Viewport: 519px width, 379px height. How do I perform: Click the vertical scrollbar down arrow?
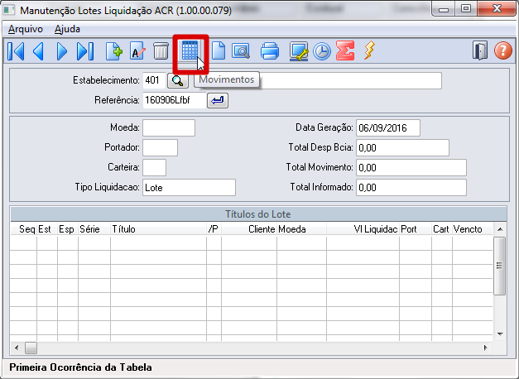click(x=500, y=334)
